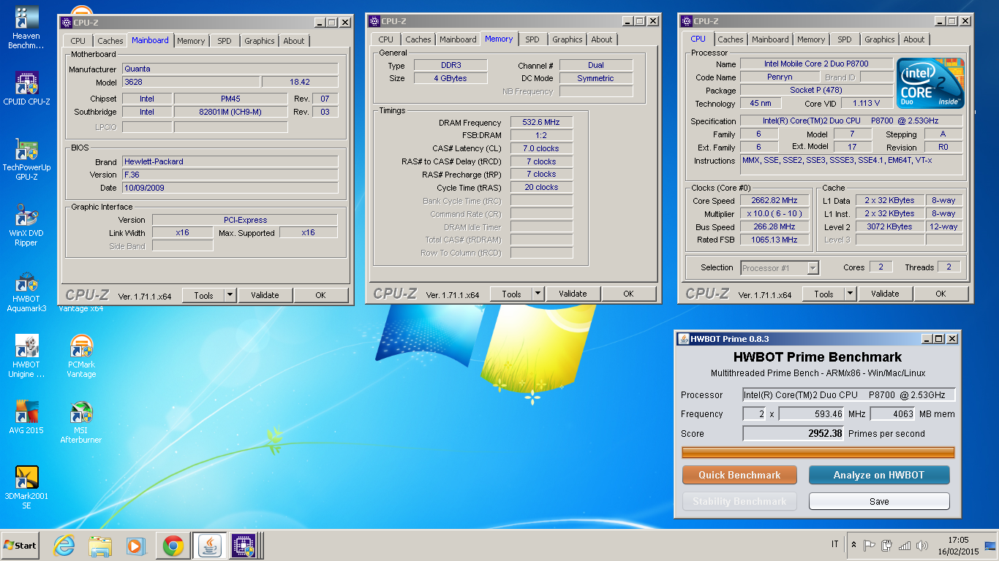This screenshot has height=561, width=999.
Task: Click OK in Mainboard CPU-Z window
Action: tap(320, 295)
